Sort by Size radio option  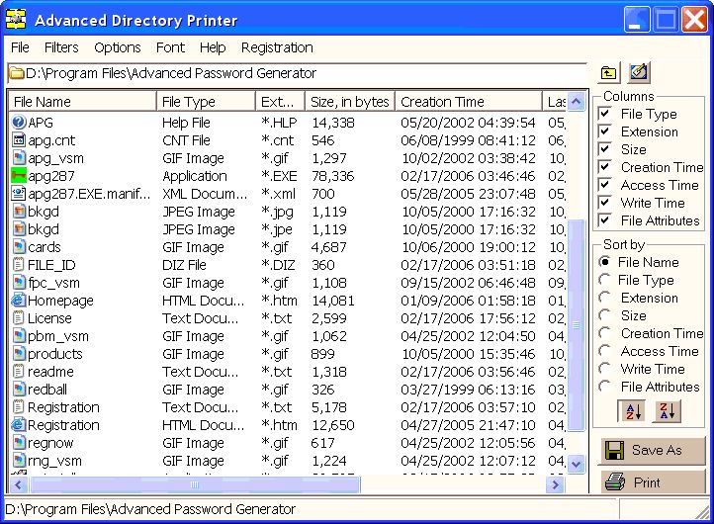click(x=605, y=315)
